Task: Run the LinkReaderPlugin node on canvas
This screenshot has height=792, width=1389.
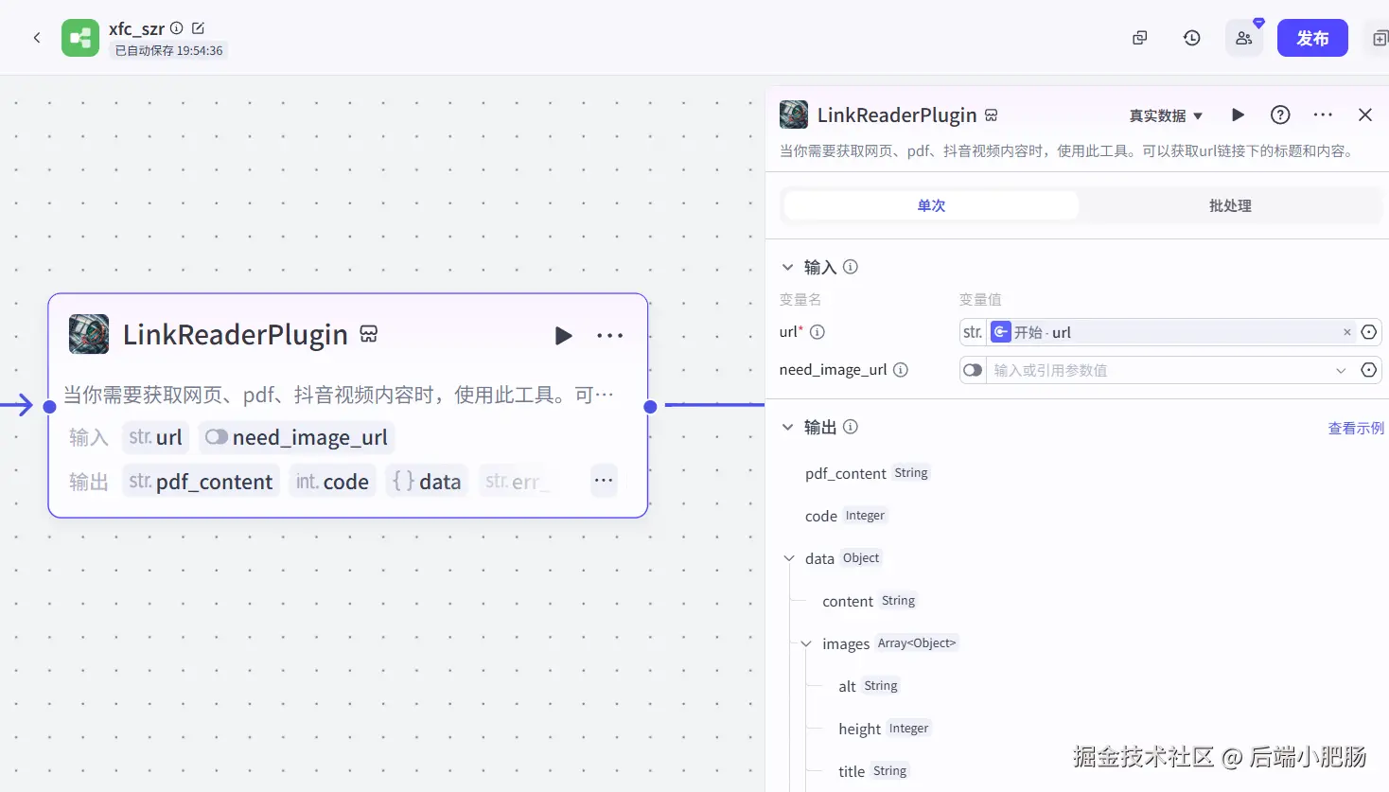Action: pos(563,335)
